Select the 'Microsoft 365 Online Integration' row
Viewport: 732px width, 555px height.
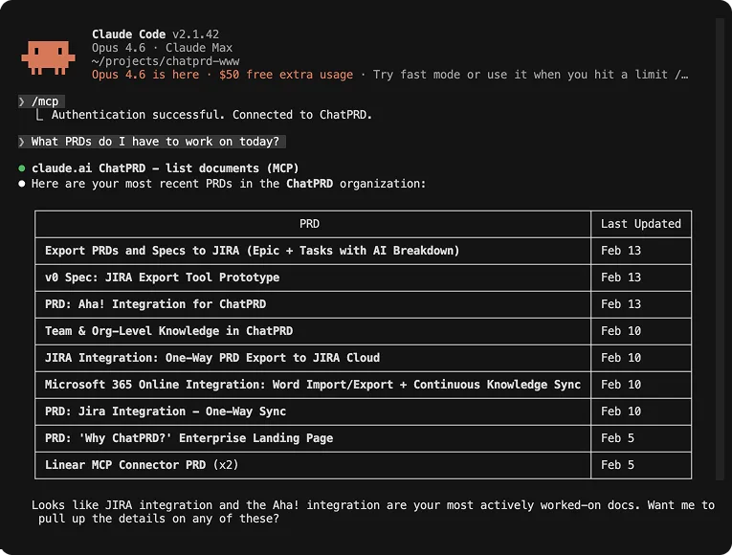click(x=312, y=385)
